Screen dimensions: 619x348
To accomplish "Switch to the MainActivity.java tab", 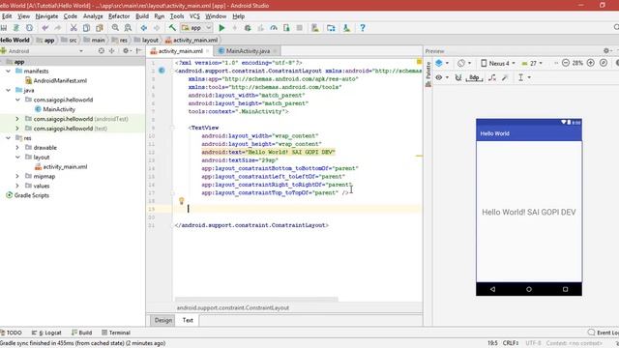I will tap(248, 51).
